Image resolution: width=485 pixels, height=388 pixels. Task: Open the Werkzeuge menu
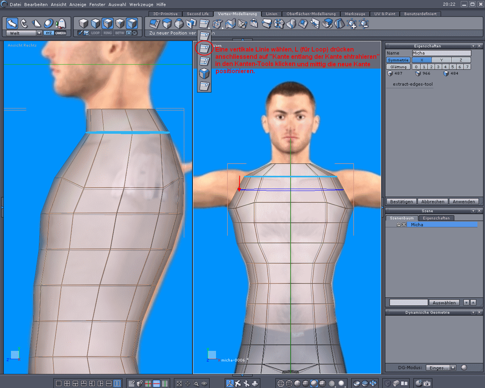142,5
